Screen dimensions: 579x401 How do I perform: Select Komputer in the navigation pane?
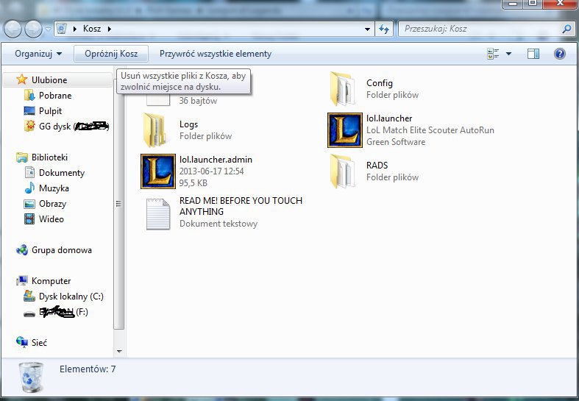[x=51, y=281]
